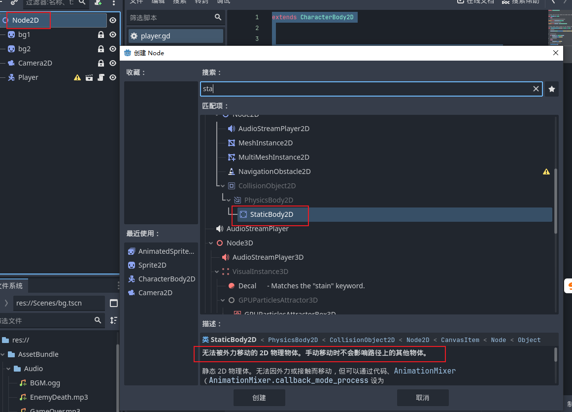The image size is (572, 412).
Task: Toggle visibility of Player node
Action: point(113,77)
